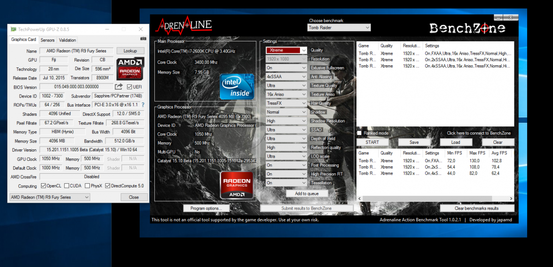Open the Texture Quality dropdown
This screenshot has height=267, width=553.
(286, 85)
